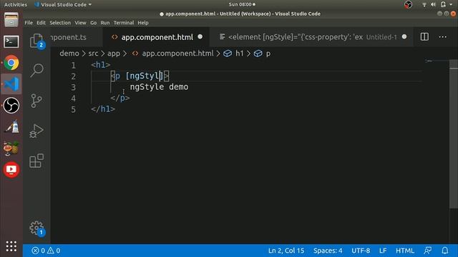The image size is (458, 257).
Task: Click the OBS tray indicator in top bar
Action: pyautogui.click(x=409, y=4)
